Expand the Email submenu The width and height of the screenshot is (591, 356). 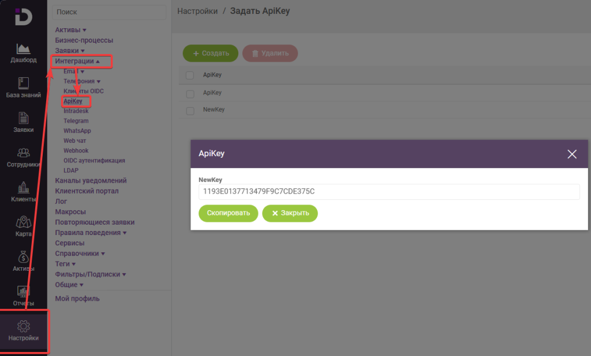(x=73, y=71)
